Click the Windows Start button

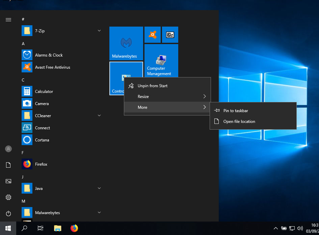(x=8, y=228)
